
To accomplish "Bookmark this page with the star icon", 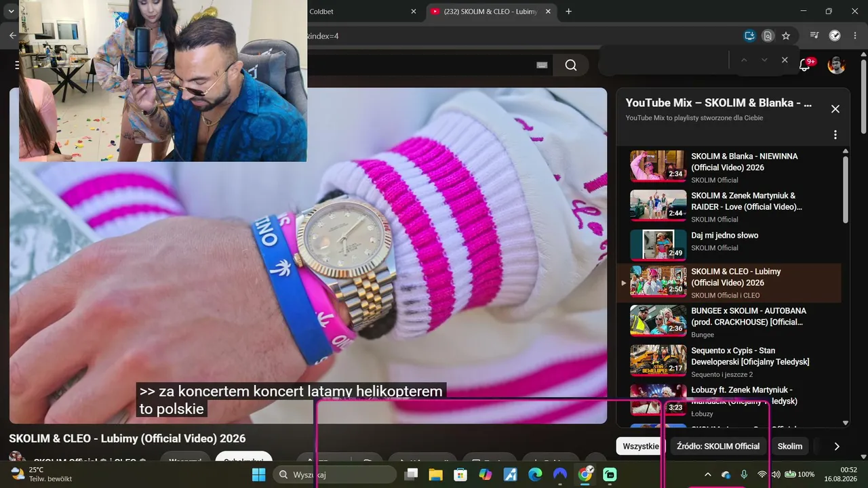I will [x=786, y=36].
